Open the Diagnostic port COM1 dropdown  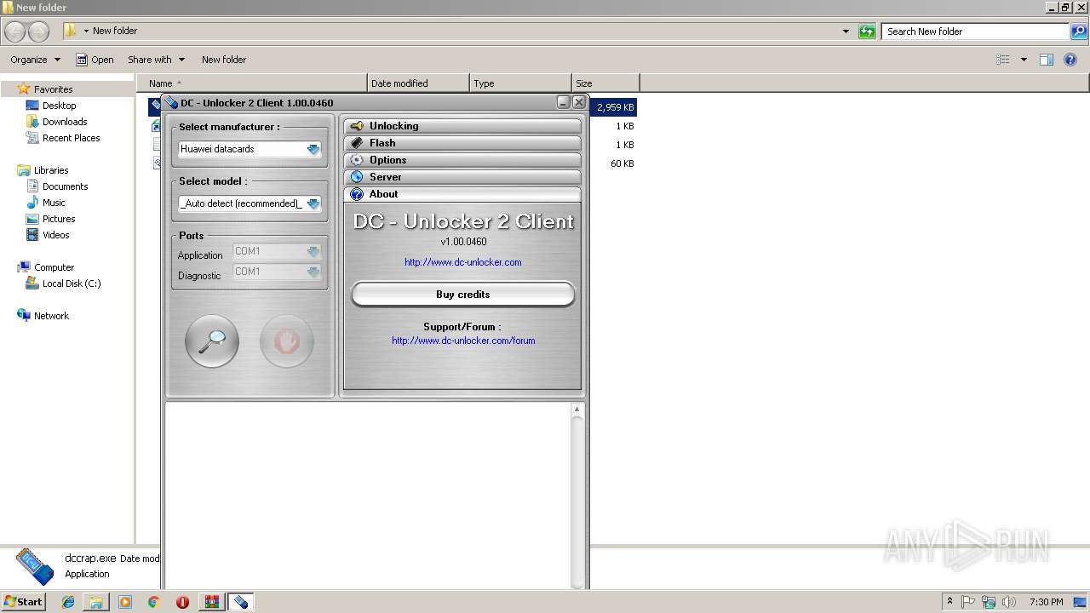(313, 272)
